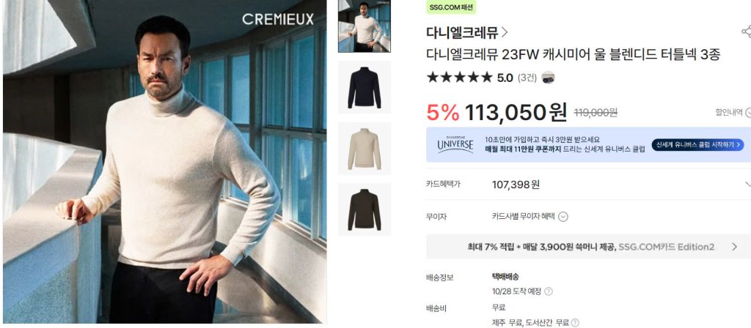The width and height of the screenshot is (751, 328).
Task: Click the five-star rating icons
Action: click(459, 78)
